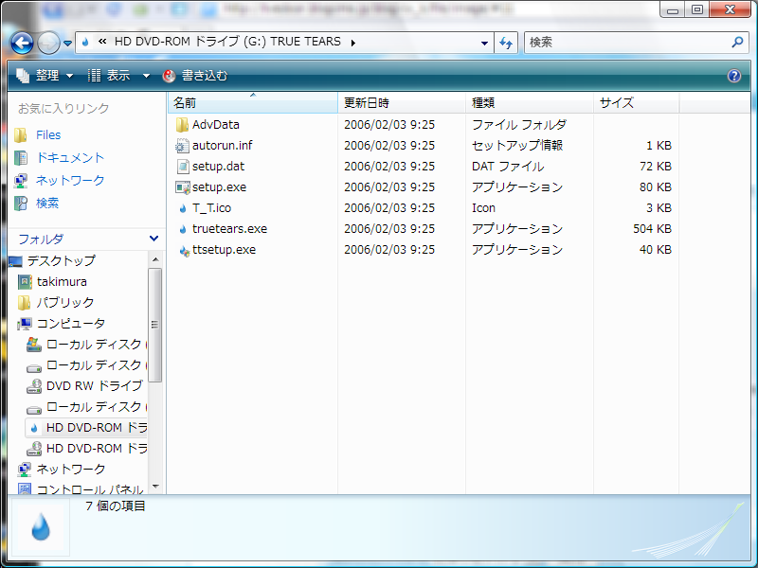Open the 整理 organize menu
758x568 pixels.
coord(45,76)
